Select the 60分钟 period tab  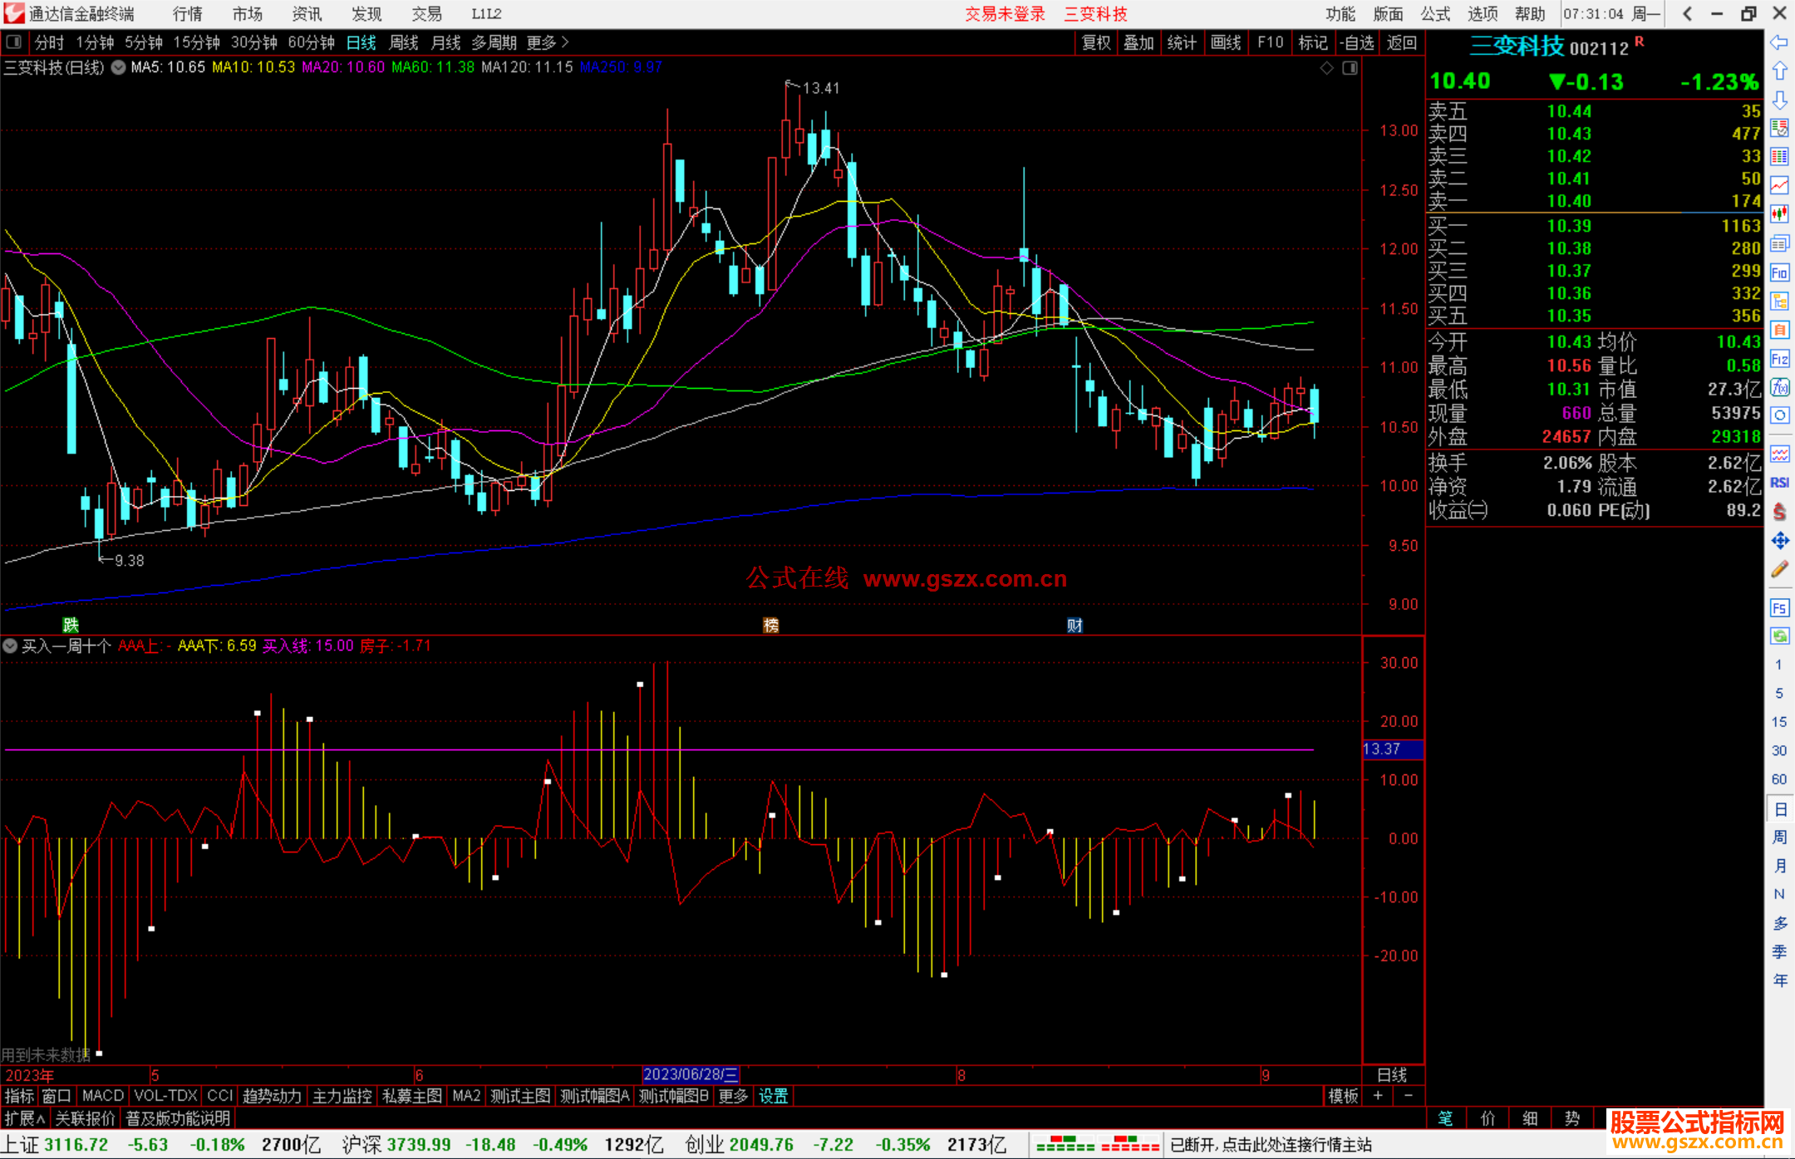coord(311,42)
